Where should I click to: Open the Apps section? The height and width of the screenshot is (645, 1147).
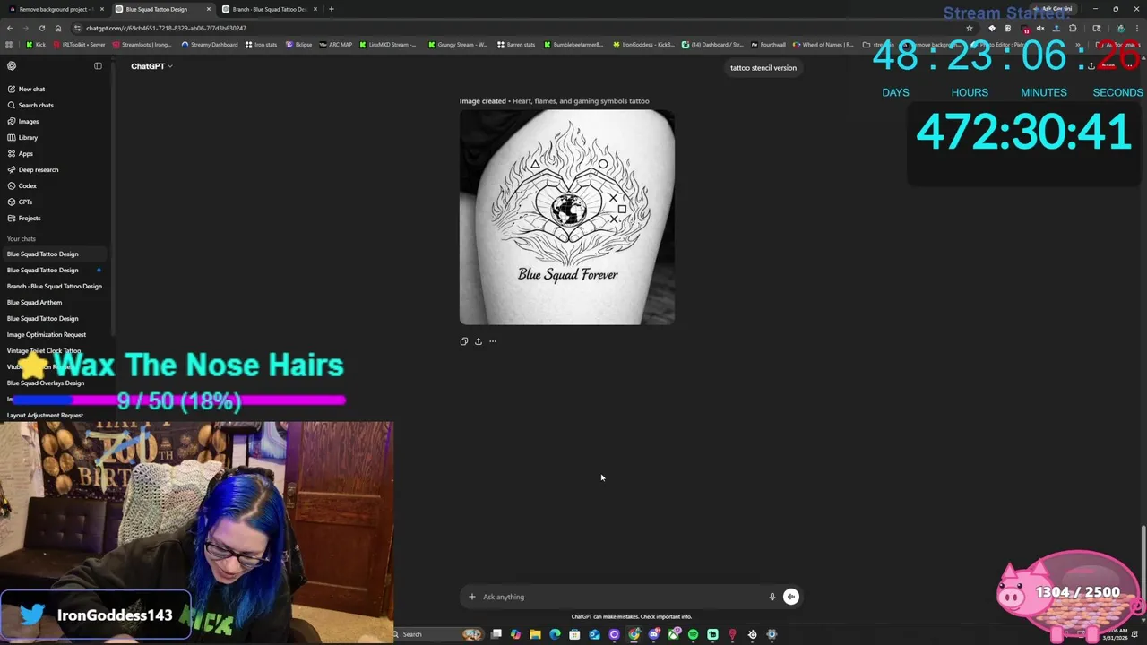[x=54, y=153]
